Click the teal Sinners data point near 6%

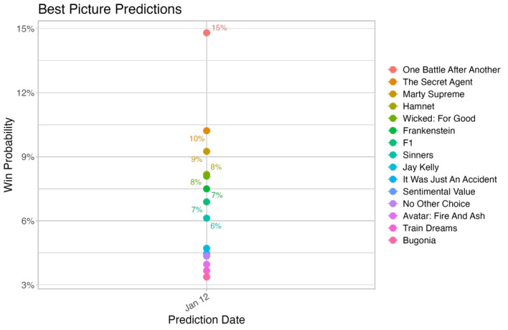pyautogui.click(x=206, y=218)
